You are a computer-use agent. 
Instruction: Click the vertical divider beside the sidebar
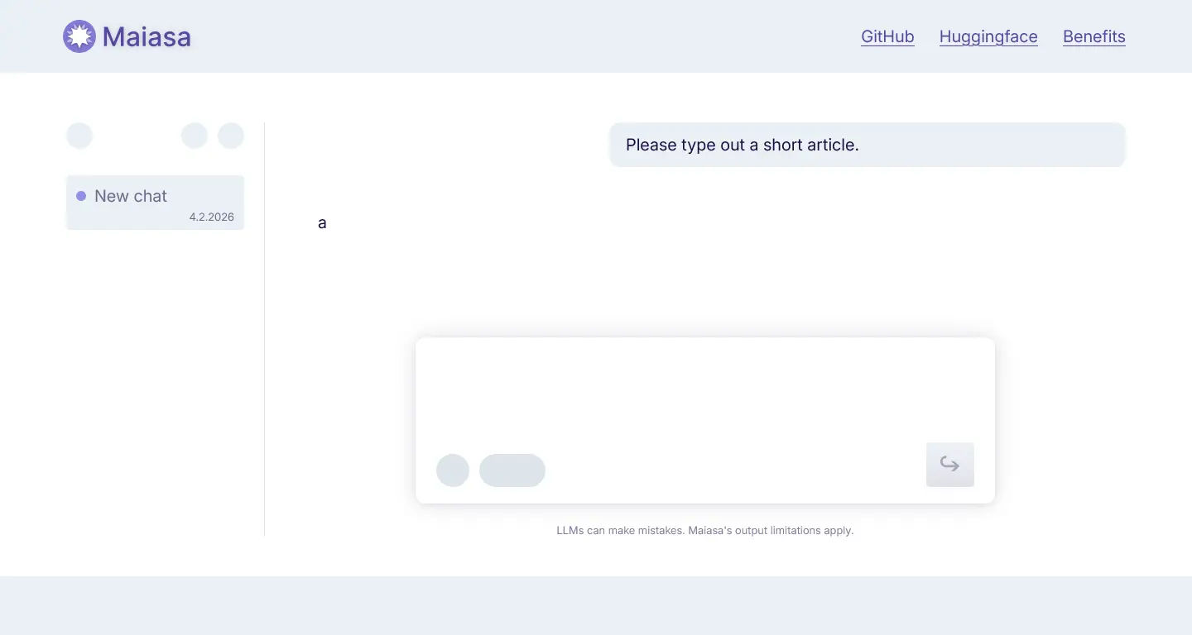[265, 329]
